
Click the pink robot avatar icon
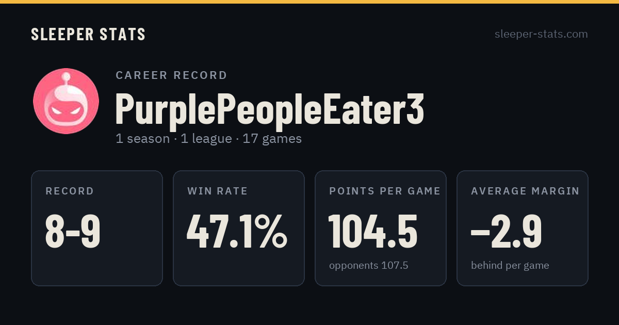(66, 101)
